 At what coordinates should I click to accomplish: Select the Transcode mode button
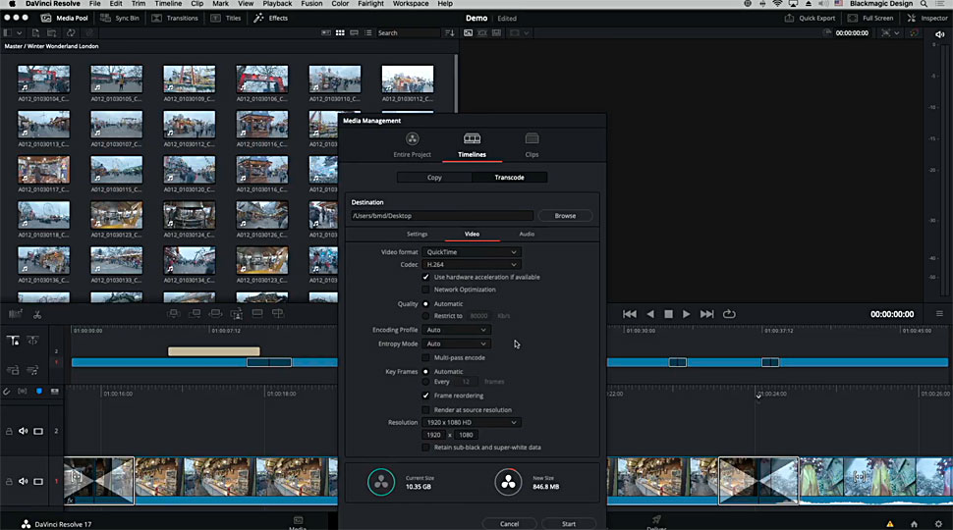coord(509,178)
